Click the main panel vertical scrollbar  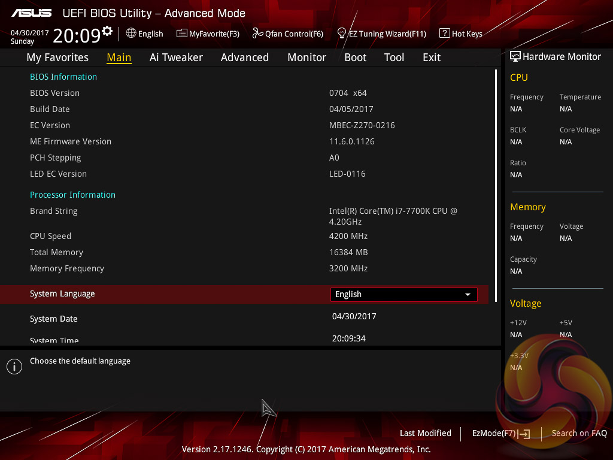tap(496, 186)
